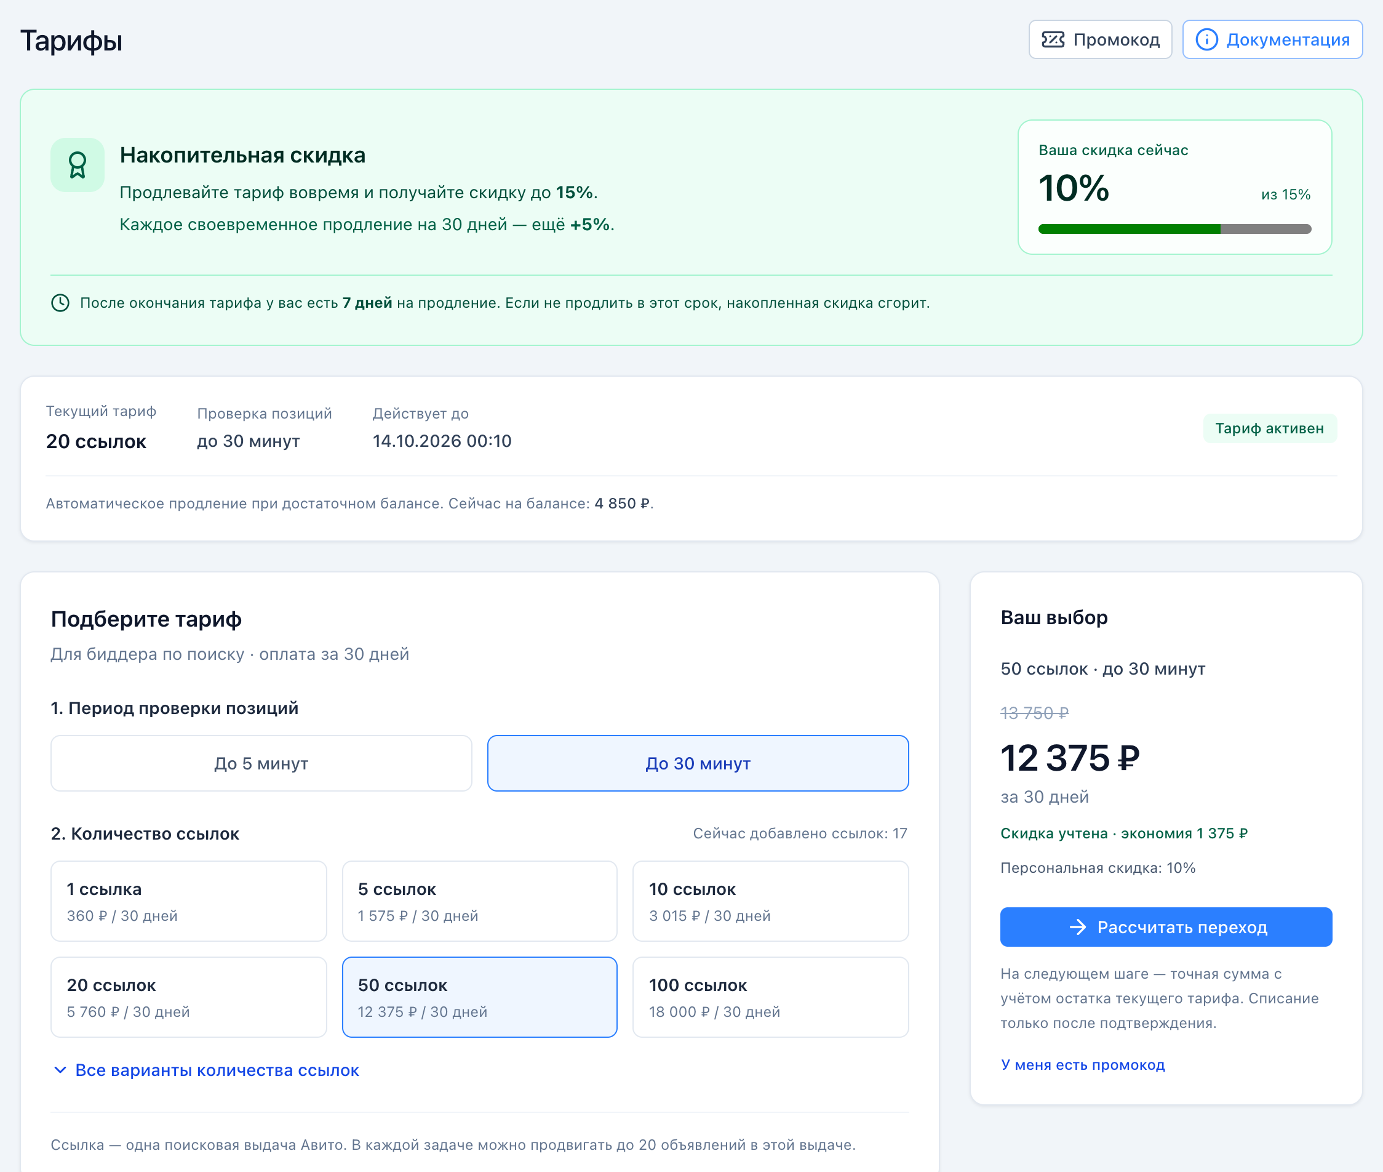Select the До 5 минут check period
Viewport: 1383px width, 1172px height.
[261, 763]
